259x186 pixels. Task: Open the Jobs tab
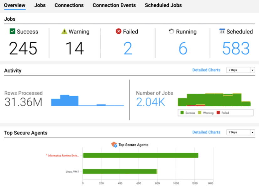40,5
